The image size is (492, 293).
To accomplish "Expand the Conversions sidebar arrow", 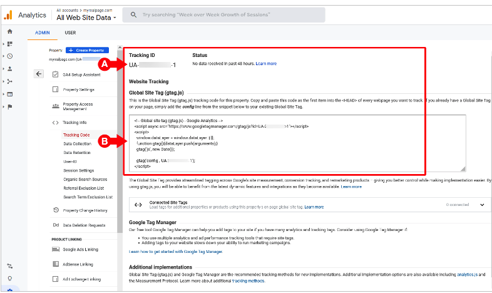I will tap(4, 106).
